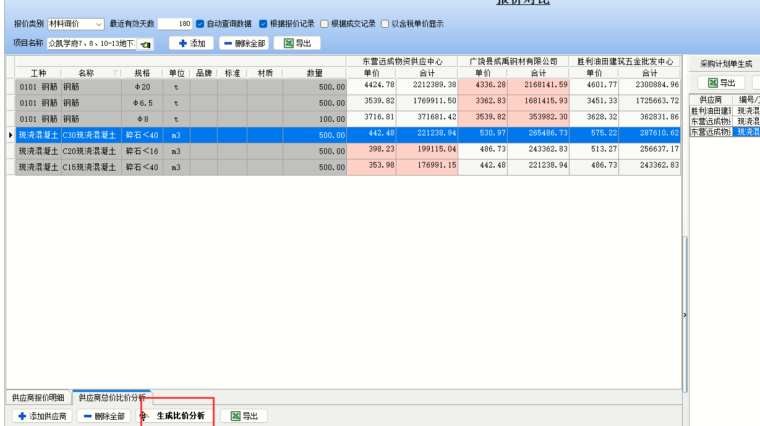Click the 最近有效天数 input field
The height and width of the screenshot is (426, 760).
click(x=175, y=24)
